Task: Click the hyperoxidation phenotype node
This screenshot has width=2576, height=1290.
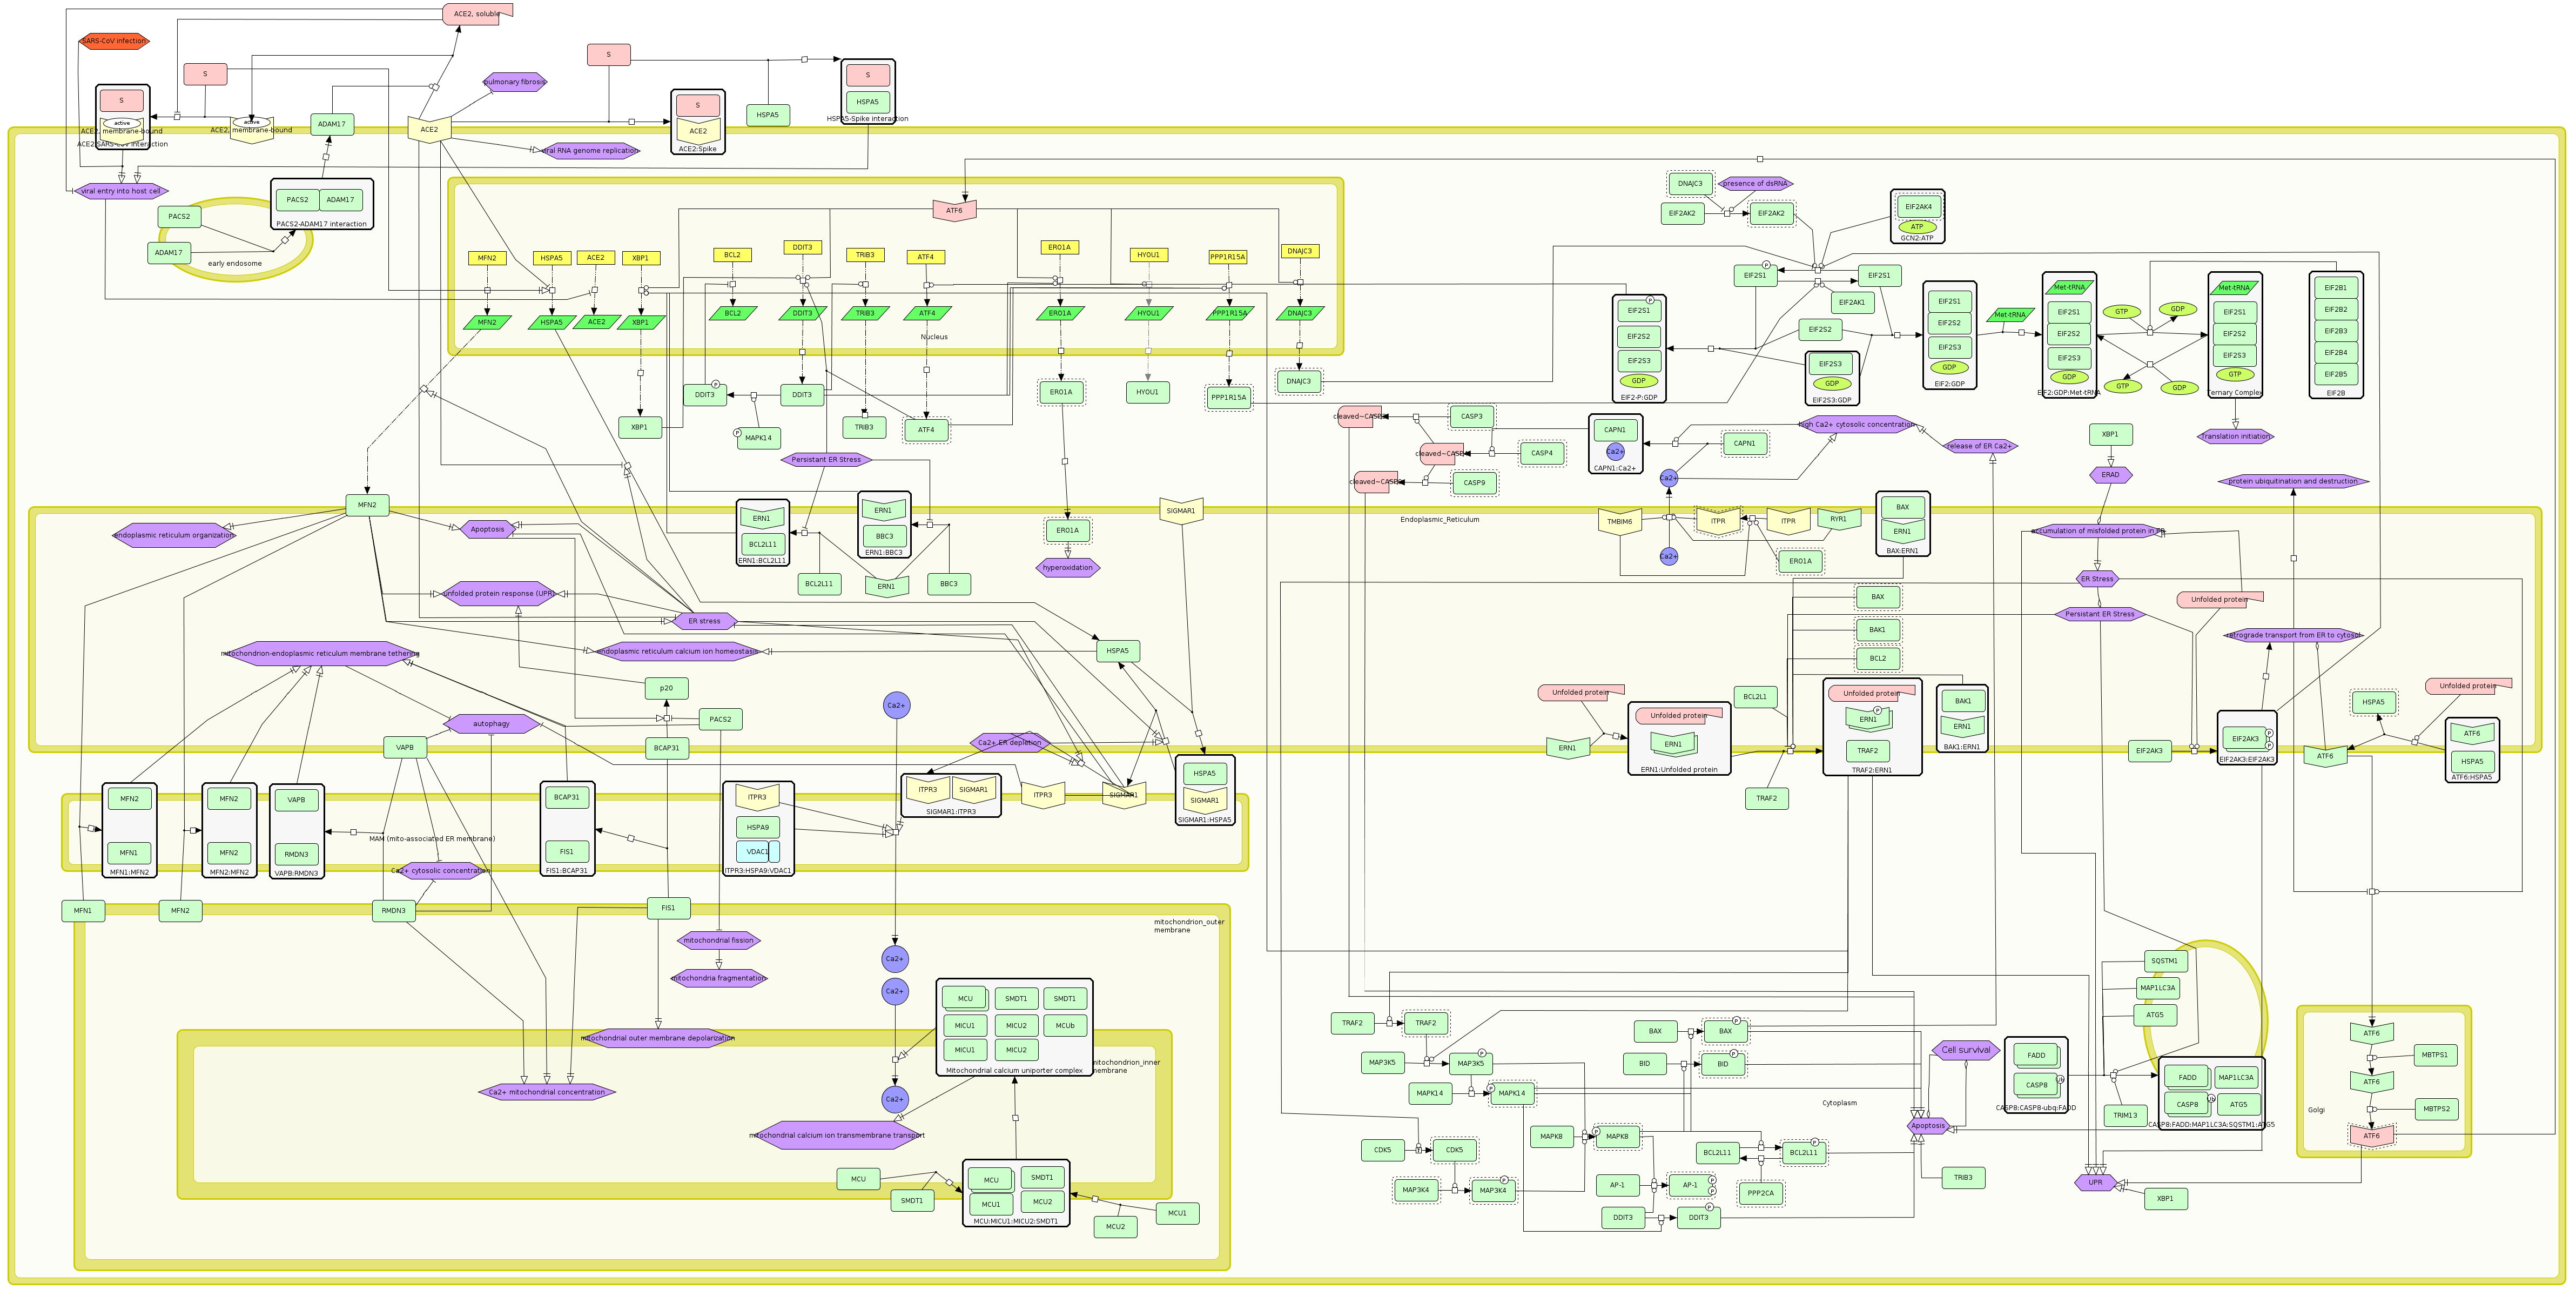Action: click(1068, 568)
